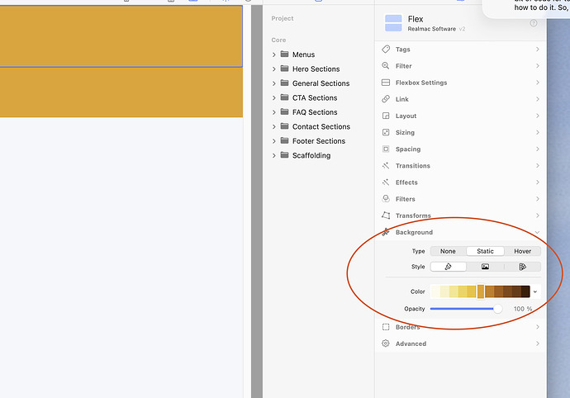The image size is (570, 398).
Task: Select the CTA Sections tree item
Action: coord(315,97)
